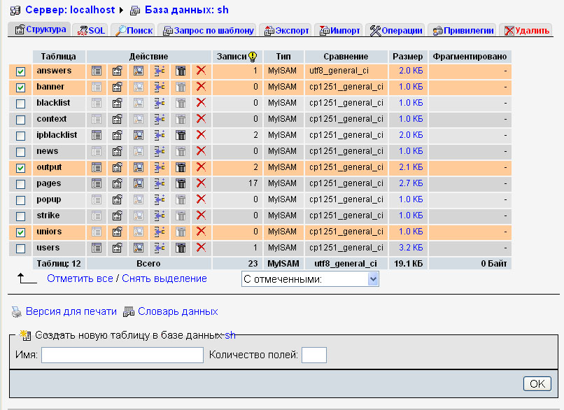This screenshot has width=564, height=410.
Task: Browse the ipblacklist table
Action: [x=97, y=135]
